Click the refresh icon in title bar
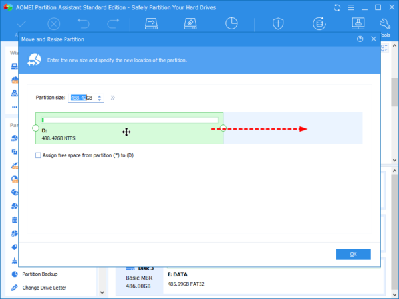399x299 pixels. pos(337,7)
